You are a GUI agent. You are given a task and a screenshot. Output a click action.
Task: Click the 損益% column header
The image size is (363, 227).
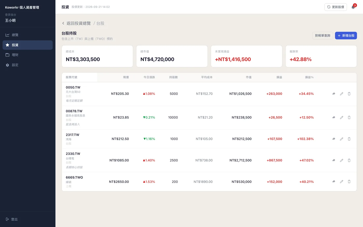click(x=309, y=77)
